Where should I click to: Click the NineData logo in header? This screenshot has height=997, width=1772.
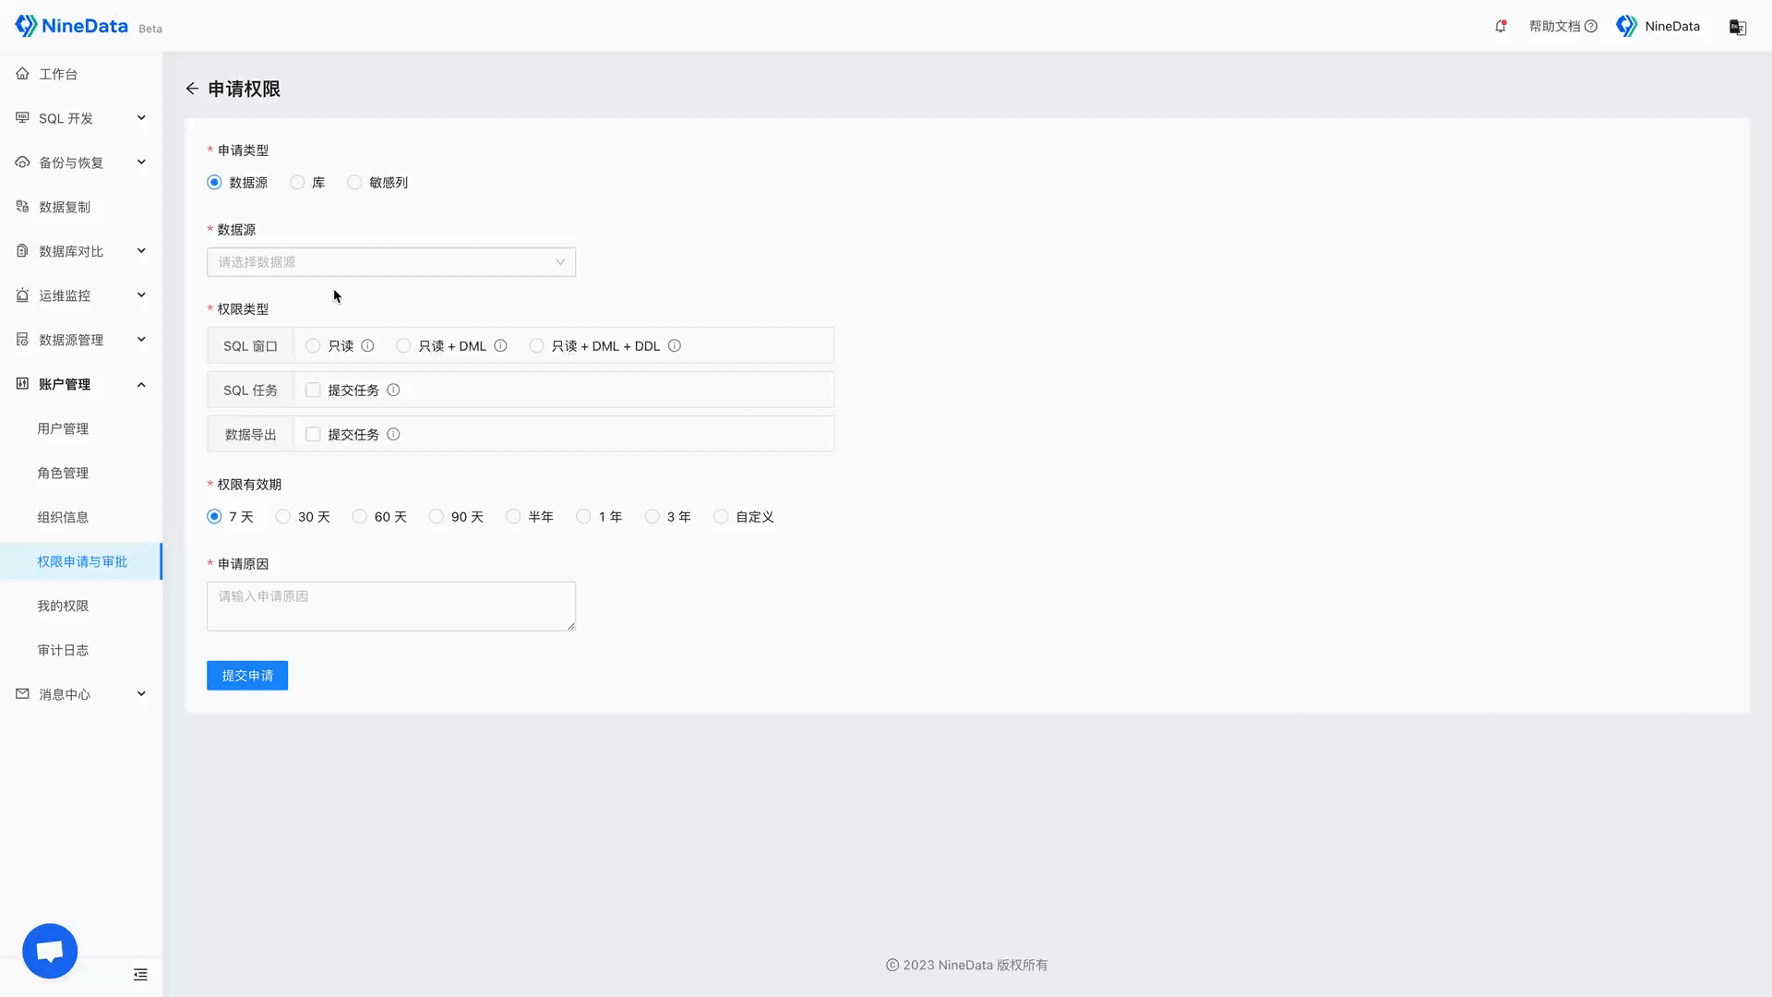point(71,26)
